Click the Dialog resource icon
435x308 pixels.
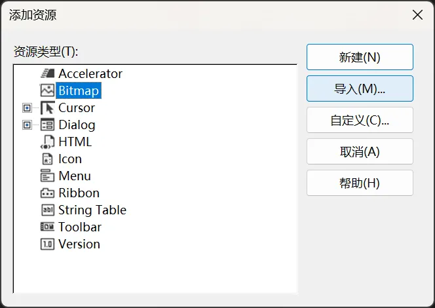click(x=47, y=125)
